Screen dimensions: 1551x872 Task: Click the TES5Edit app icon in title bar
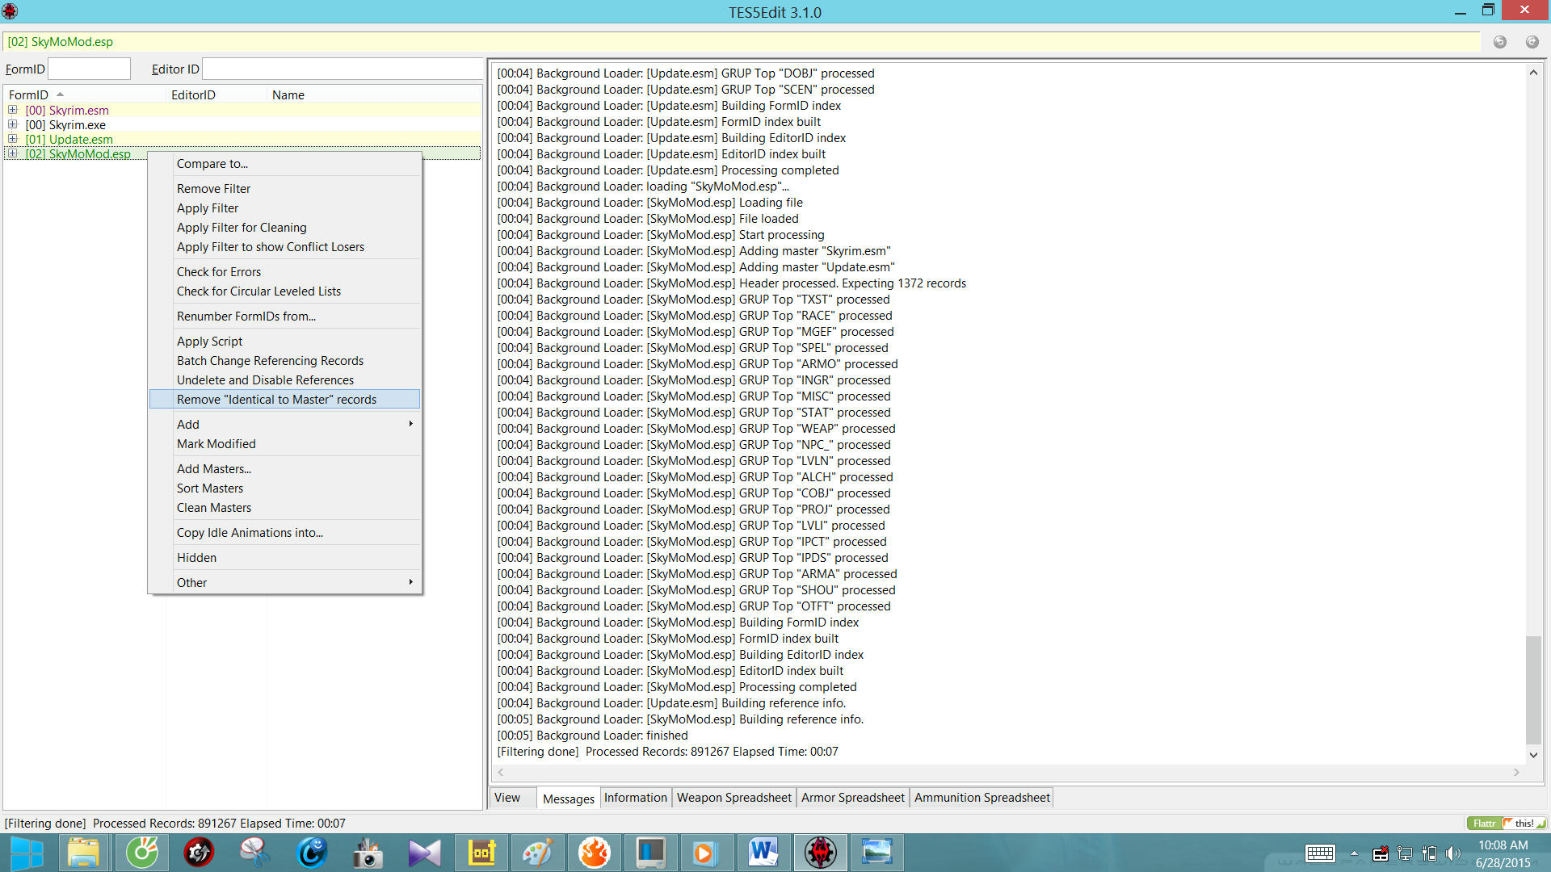[10, 11]
